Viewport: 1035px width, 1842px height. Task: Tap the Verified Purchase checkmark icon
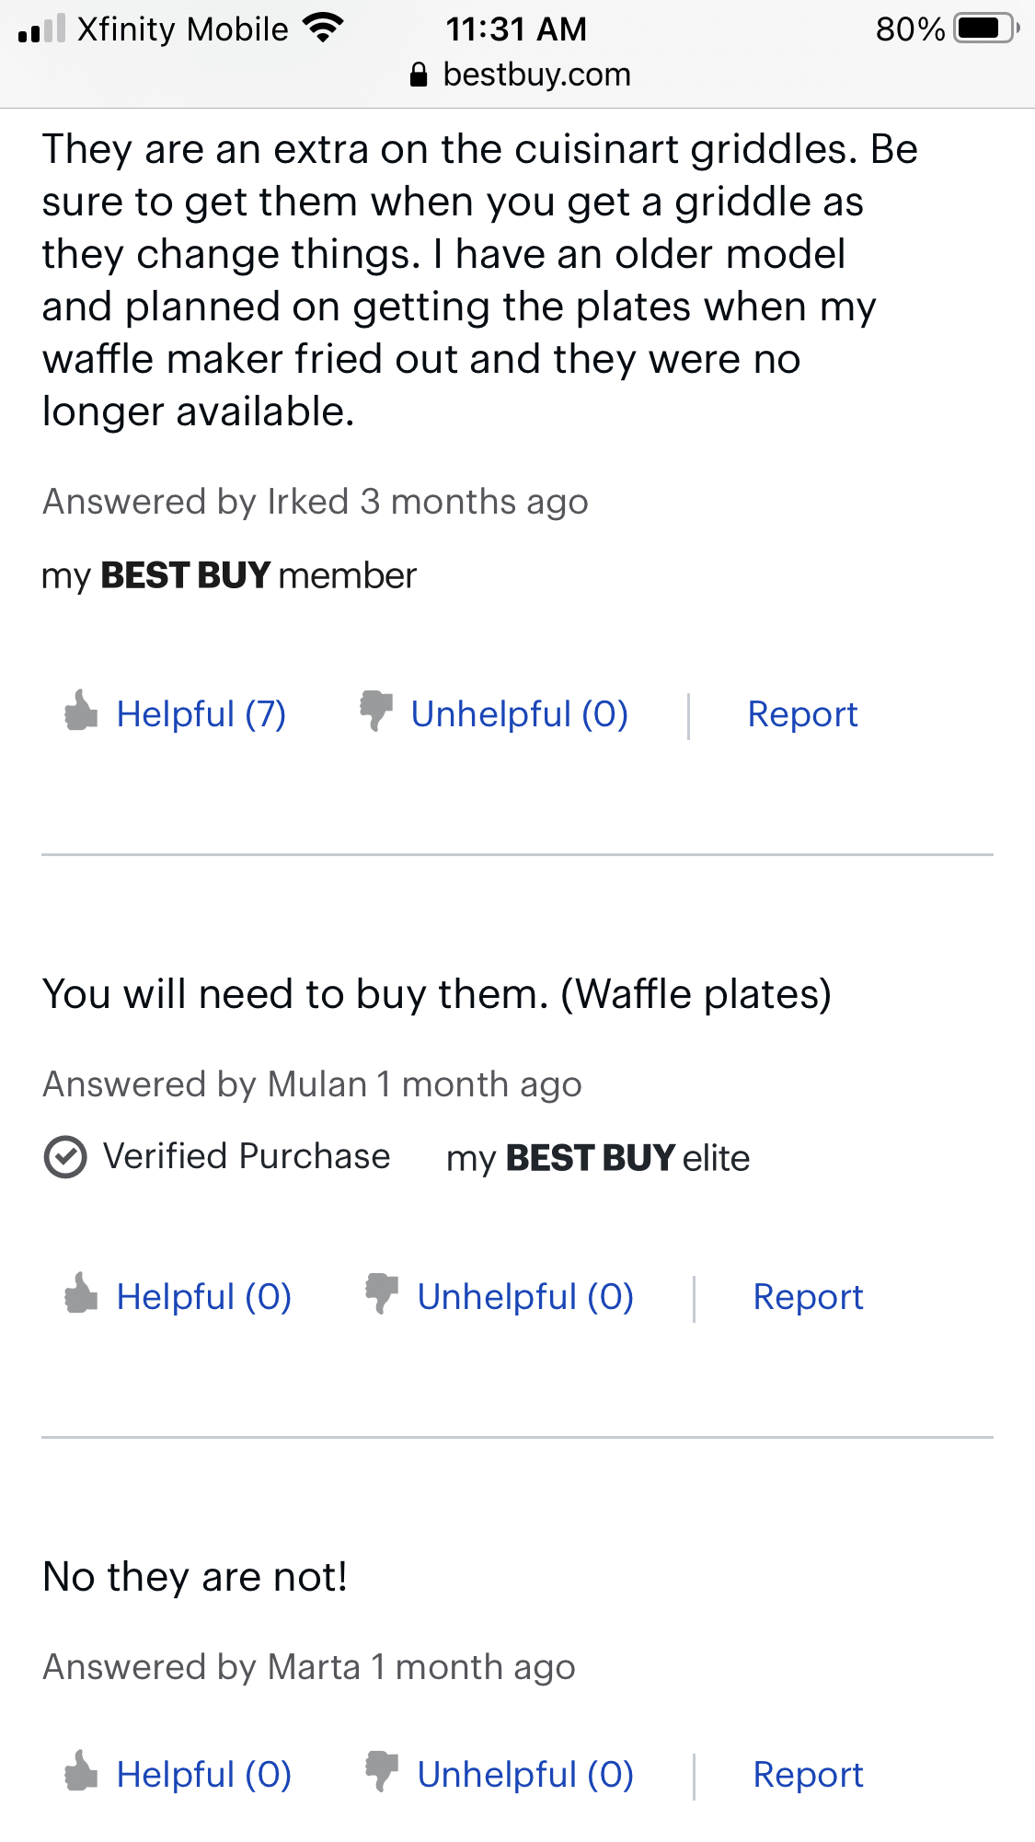point(65,1157)
